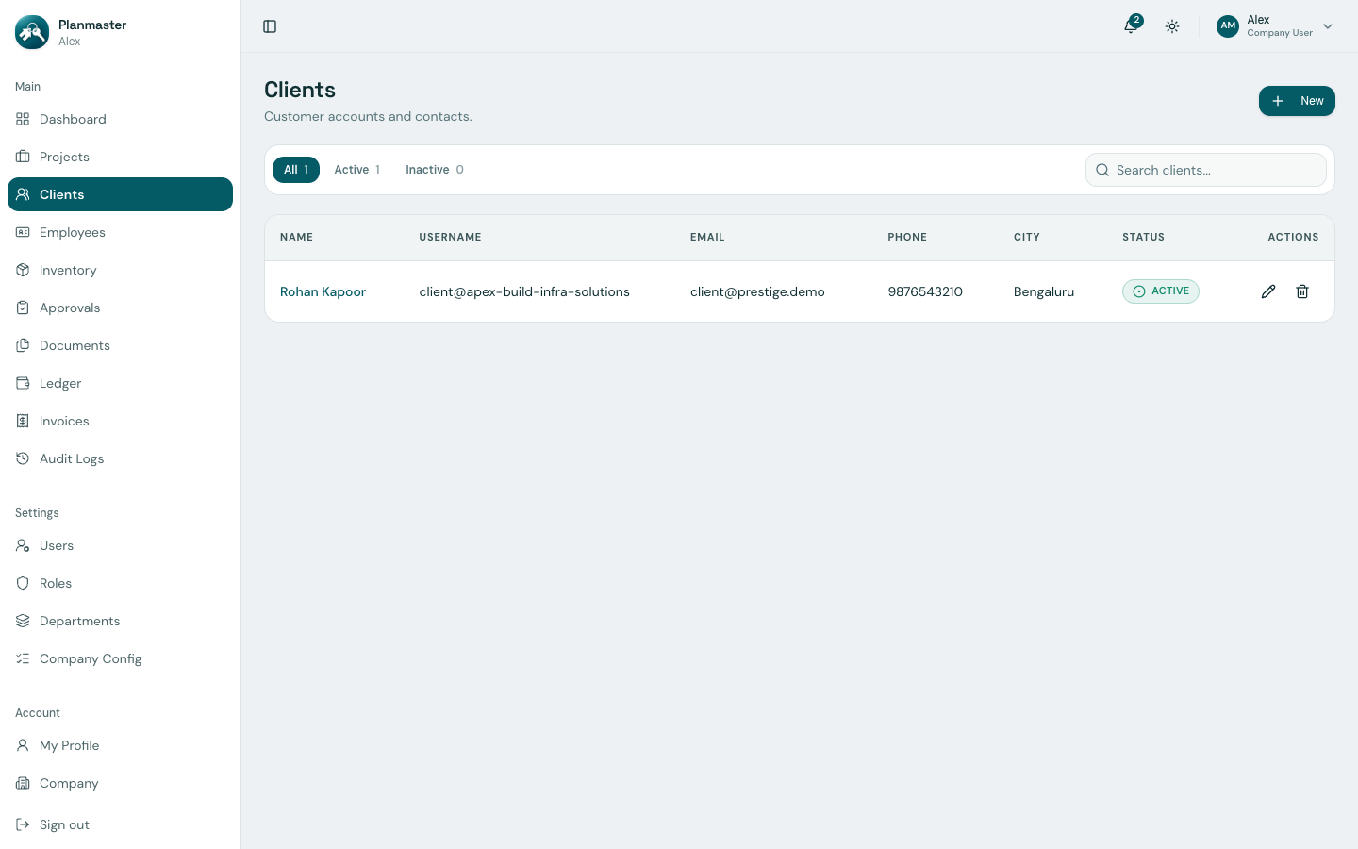1358x849 pixels.
Task: Open Dashboard from the sidebar
Action: [x=120, y=119]
